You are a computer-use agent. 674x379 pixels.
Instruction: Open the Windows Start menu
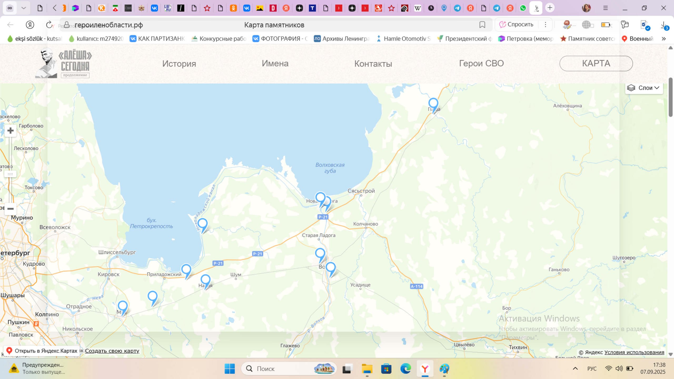(x=230, y=368)
